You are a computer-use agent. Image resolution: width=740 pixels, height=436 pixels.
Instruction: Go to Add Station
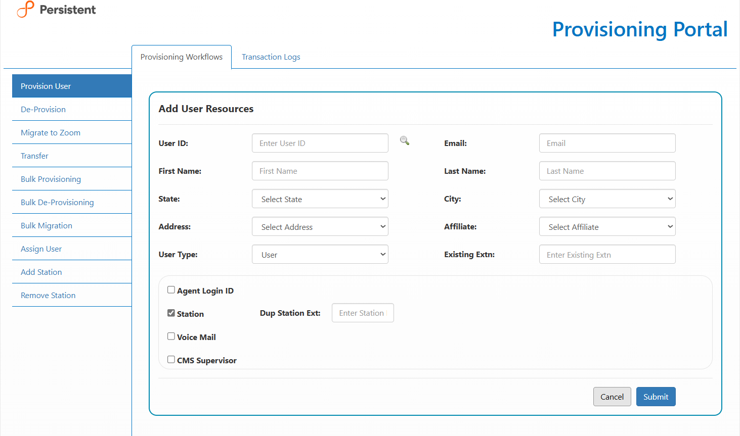click(x=72, y=272)
